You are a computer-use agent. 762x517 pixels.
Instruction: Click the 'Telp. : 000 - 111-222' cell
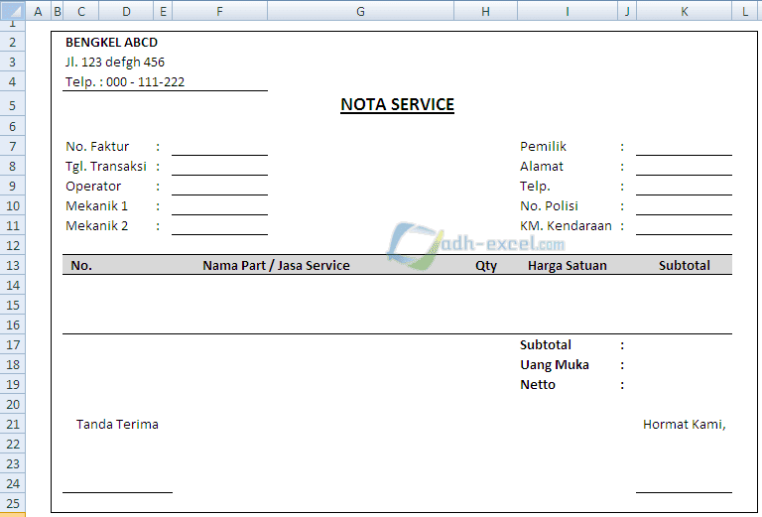pyautogui.click(x=125, y=81)
